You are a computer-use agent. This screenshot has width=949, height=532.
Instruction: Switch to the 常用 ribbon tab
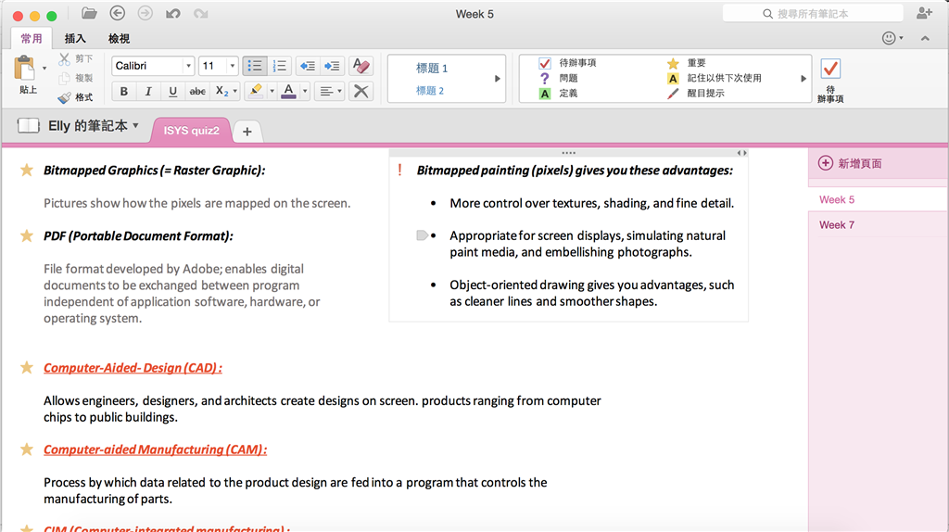32,39
